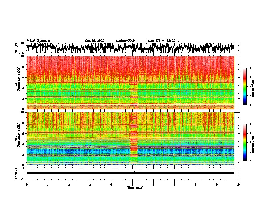
Task: Click time tick label "9" on x-axis
Action: tap(217, 185)
